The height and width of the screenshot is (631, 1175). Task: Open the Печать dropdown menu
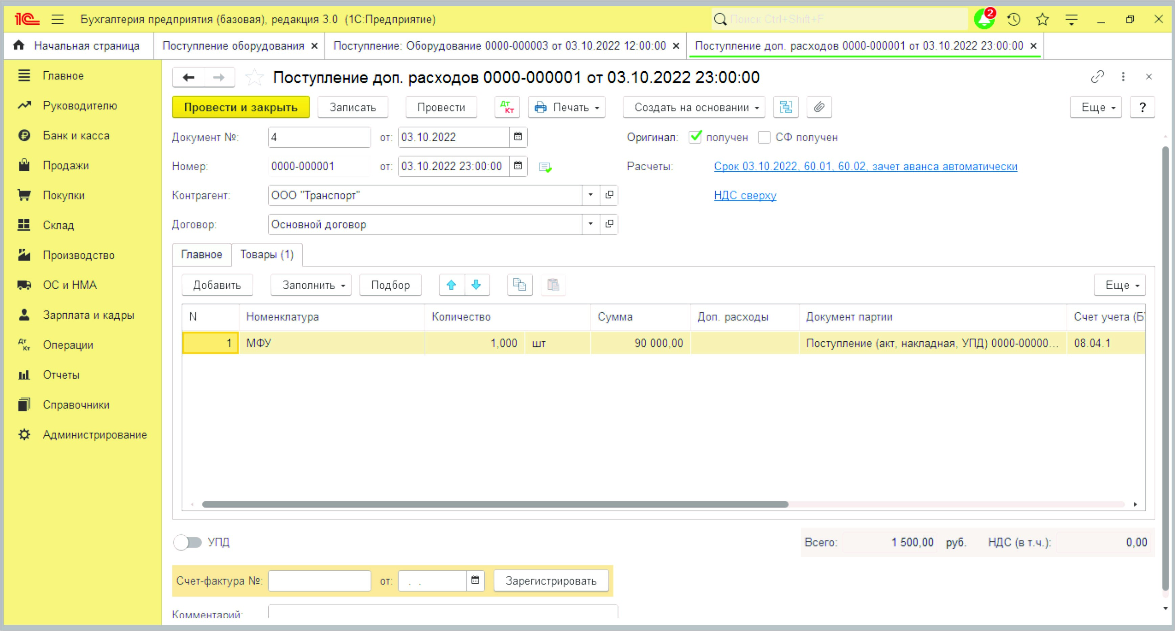(567, 107)
